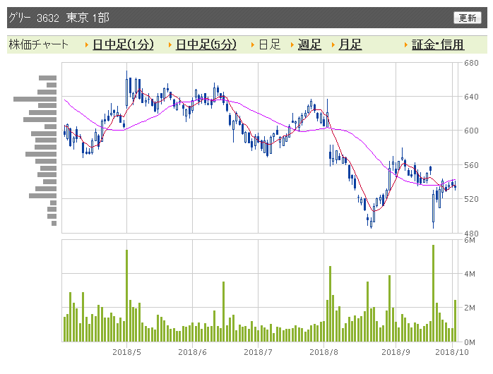
Task: Click orange arrow beside 証金・信用
Action: click(406, 45)
